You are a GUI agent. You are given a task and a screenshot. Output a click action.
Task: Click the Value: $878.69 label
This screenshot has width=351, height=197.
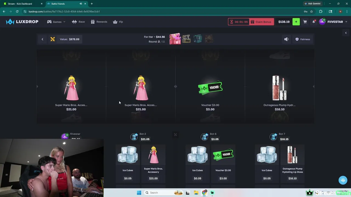[70, 39]
